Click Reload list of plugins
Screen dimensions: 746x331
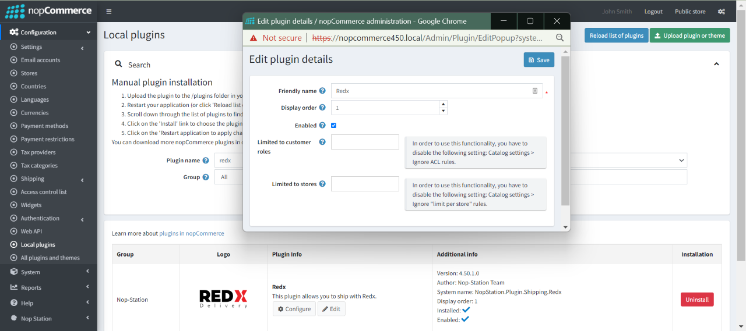click(x=617, y=35)
